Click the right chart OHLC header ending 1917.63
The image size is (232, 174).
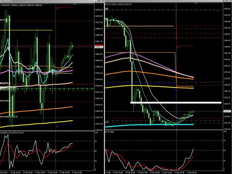coord(118,4)
